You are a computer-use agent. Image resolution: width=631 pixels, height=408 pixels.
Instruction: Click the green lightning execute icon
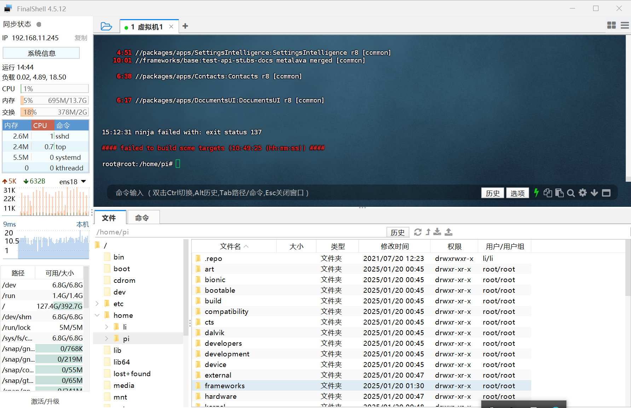pos(536,193)
